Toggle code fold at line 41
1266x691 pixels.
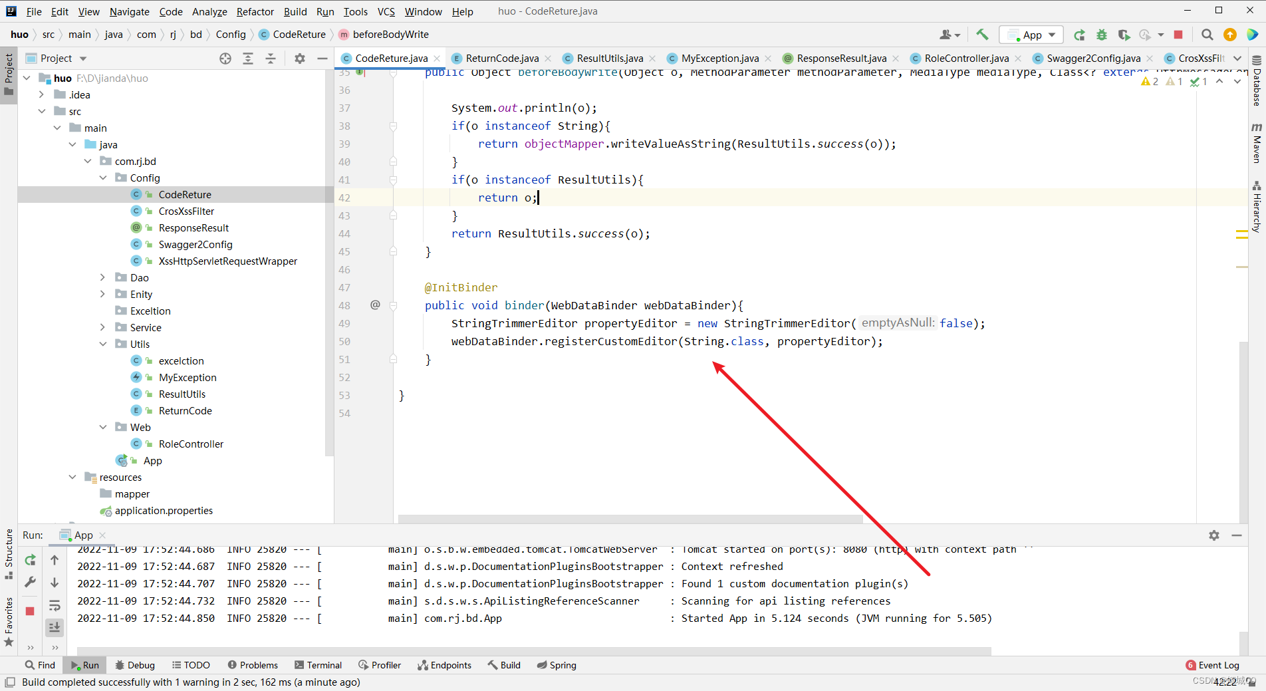[393, 180]
